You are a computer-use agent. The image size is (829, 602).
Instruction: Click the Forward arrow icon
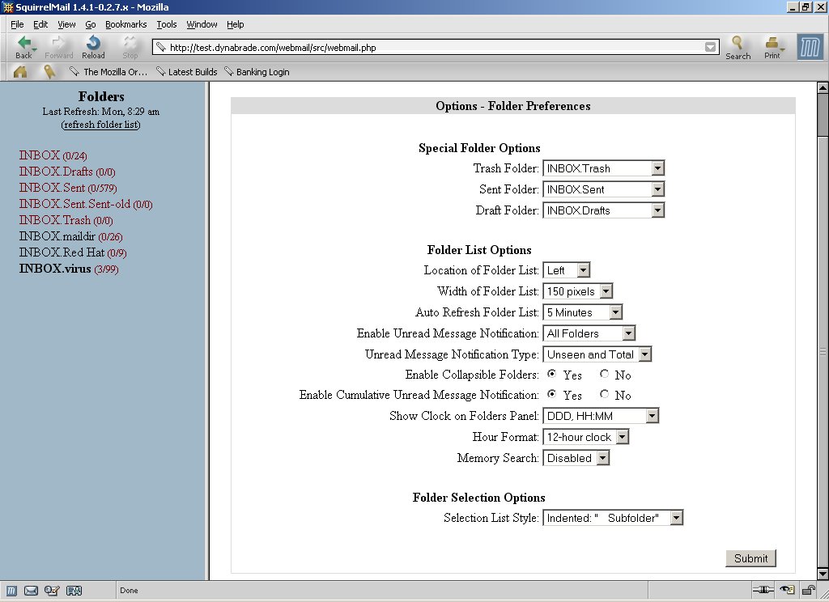58,44
